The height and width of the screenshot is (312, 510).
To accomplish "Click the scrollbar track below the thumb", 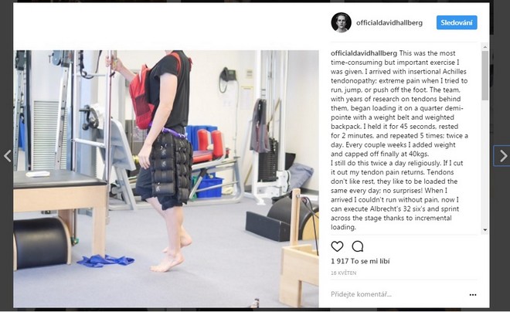I will click(485, 163).
